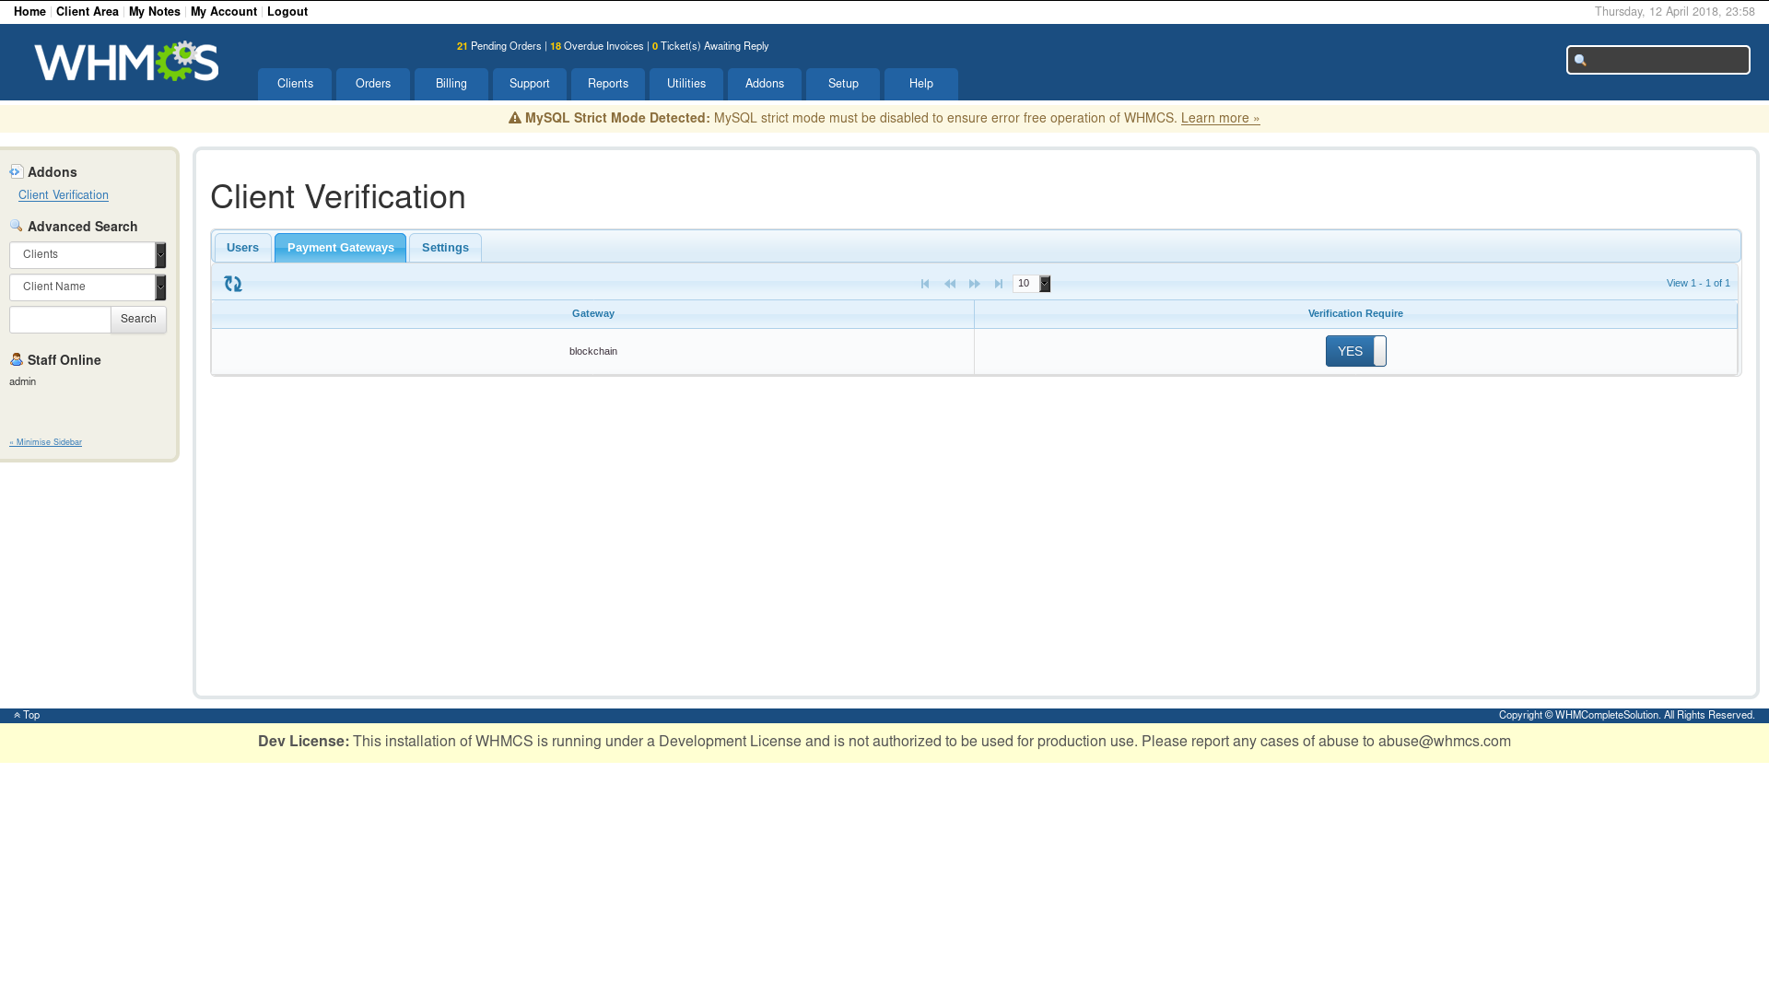
Task: Go to first page of the grid
Action: tap(925, 284)
